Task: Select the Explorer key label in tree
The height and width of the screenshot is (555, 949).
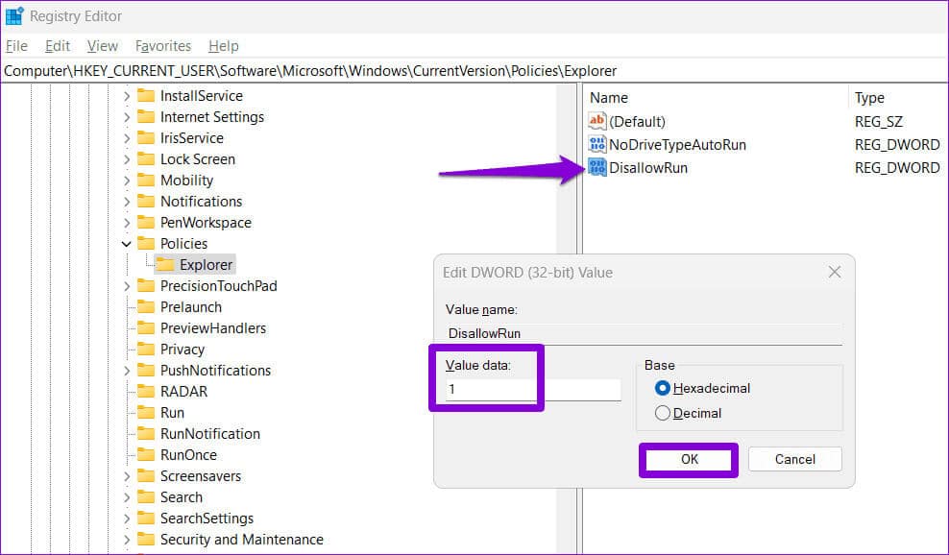Action: tap(206, 264)
